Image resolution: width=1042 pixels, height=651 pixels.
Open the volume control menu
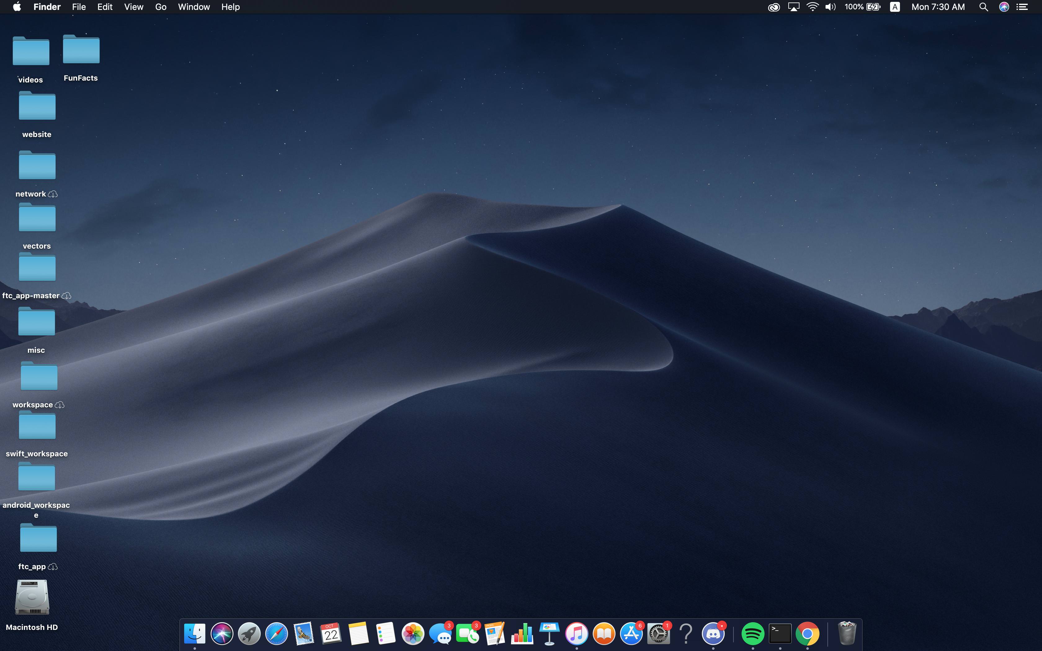(830, 7)
